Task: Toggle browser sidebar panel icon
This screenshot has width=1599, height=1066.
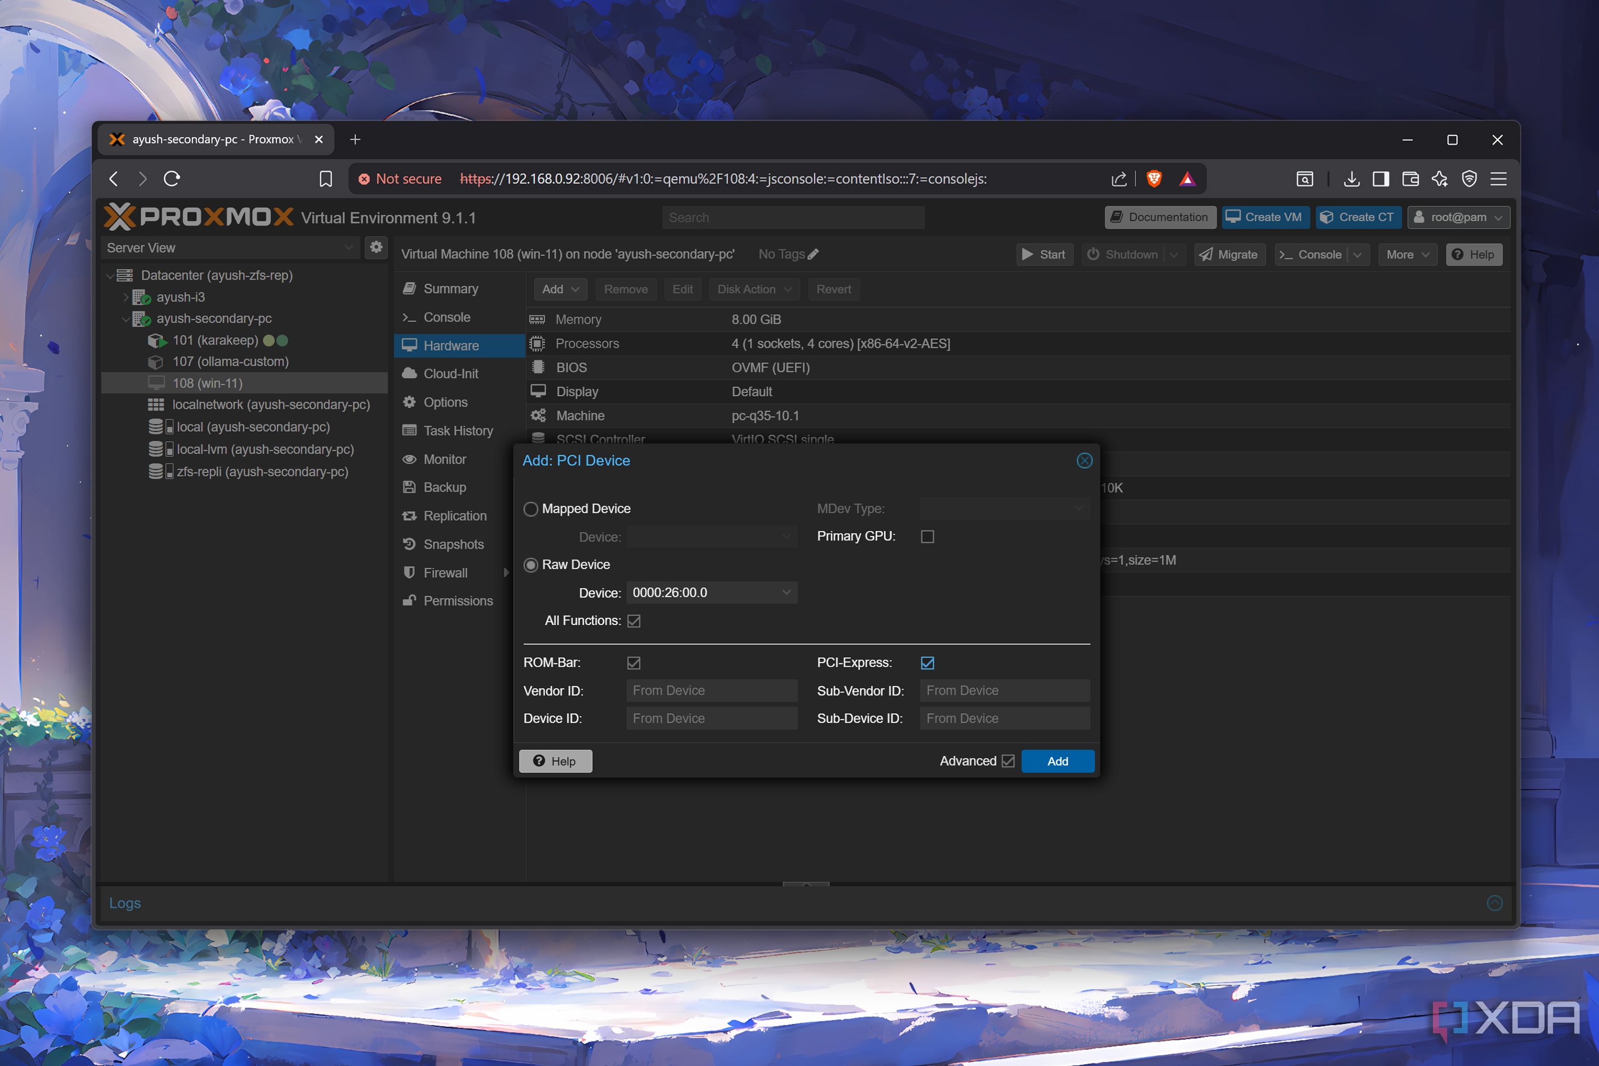Action: pyautogui.click(x=1381, y=179)
